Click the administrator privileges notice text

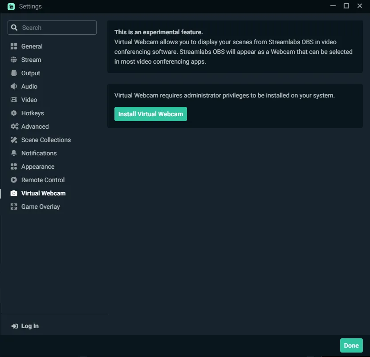224,95
